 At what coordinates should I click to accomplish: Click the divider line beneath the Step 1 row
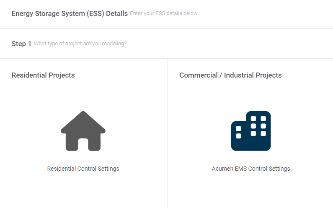tap(167, 58)
